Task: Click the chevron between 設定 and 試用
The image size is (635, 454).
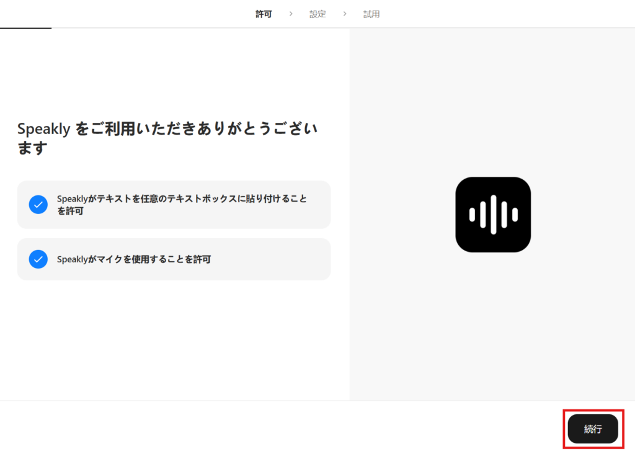Action: click(x=345, y=14)
